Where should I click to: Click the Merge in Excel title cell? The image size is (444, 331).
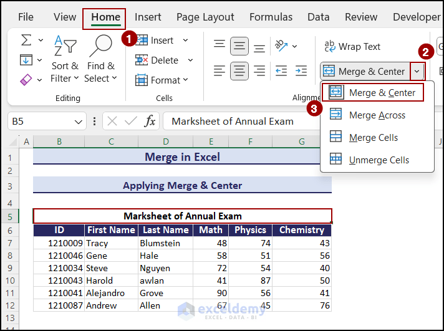(182, 156)
